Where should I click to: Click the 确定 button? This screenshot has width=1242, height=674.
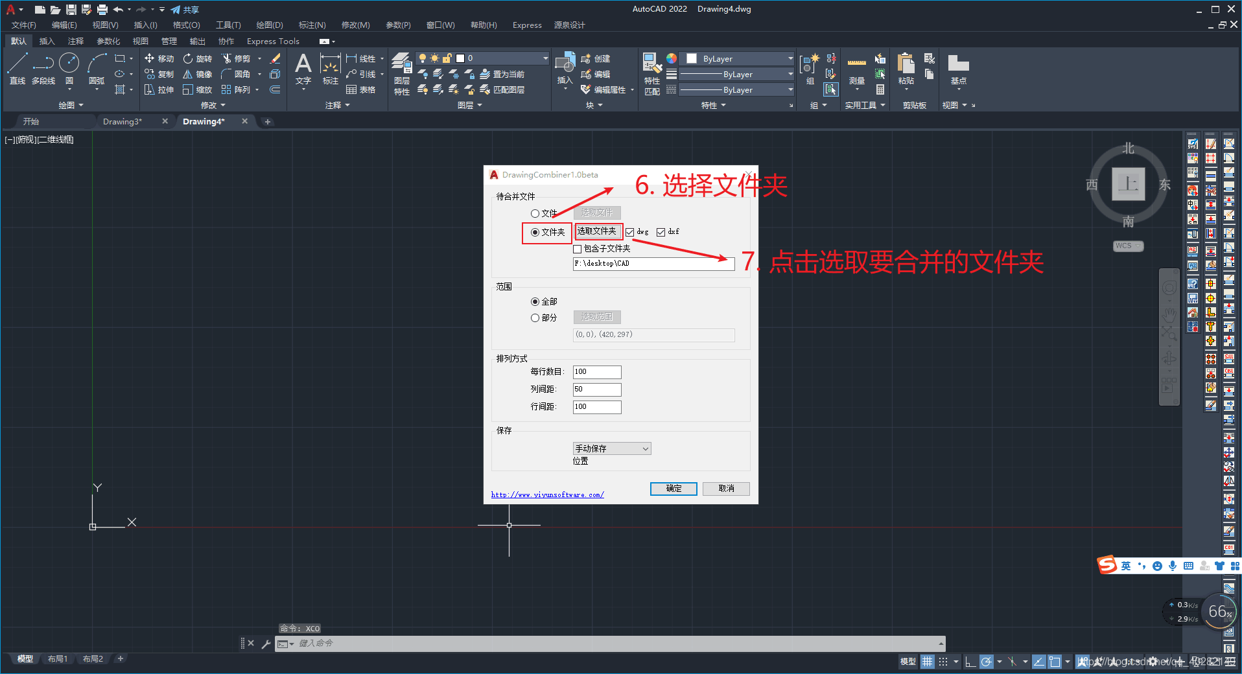click(x=674, y=489)
